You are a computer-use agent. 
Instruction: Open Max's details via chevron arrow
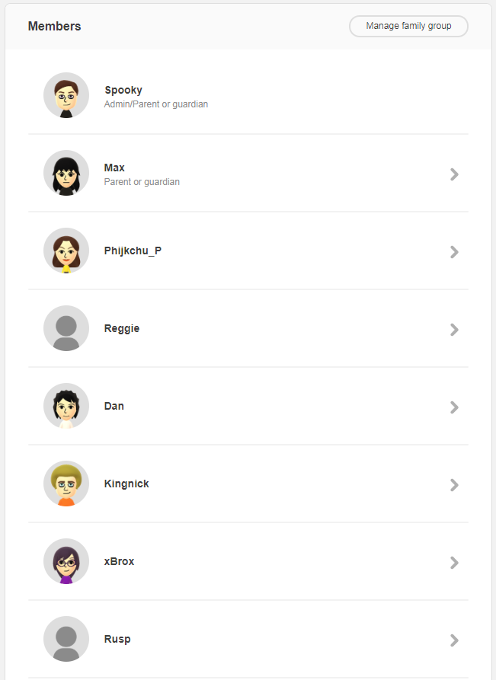[454, 174]
